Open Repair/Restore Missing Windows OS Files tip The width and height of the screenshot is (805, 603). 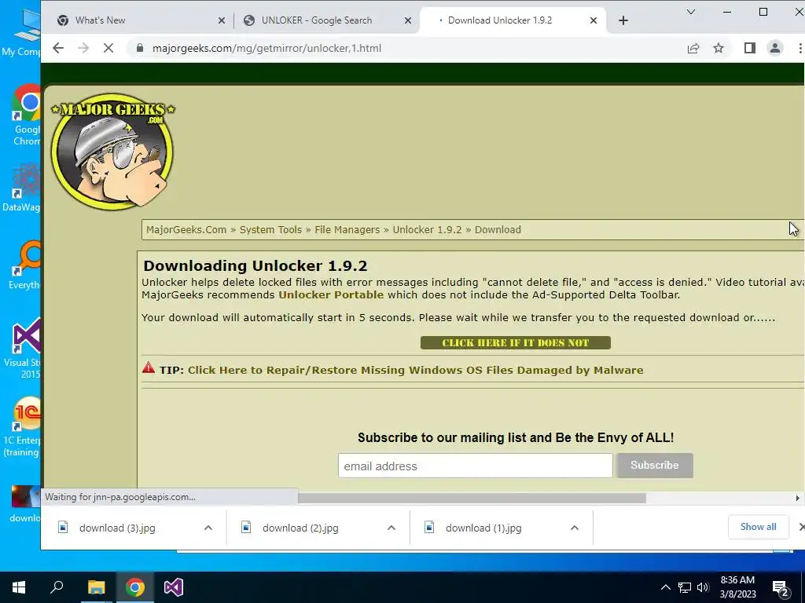[415, 371]
